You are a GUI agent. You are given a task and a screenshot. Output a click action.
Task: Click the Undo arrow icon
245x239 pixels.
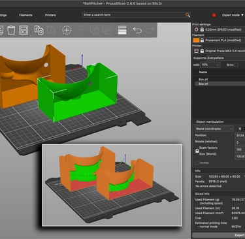[x=137, y=30]
